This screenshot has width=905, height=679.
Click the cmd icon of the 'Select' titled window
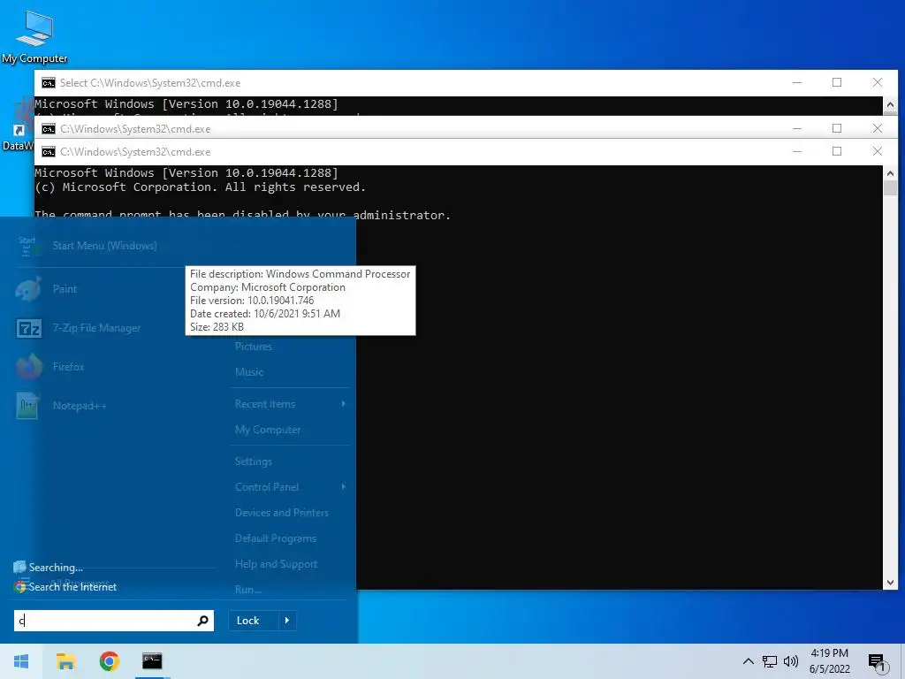point(49,83)
